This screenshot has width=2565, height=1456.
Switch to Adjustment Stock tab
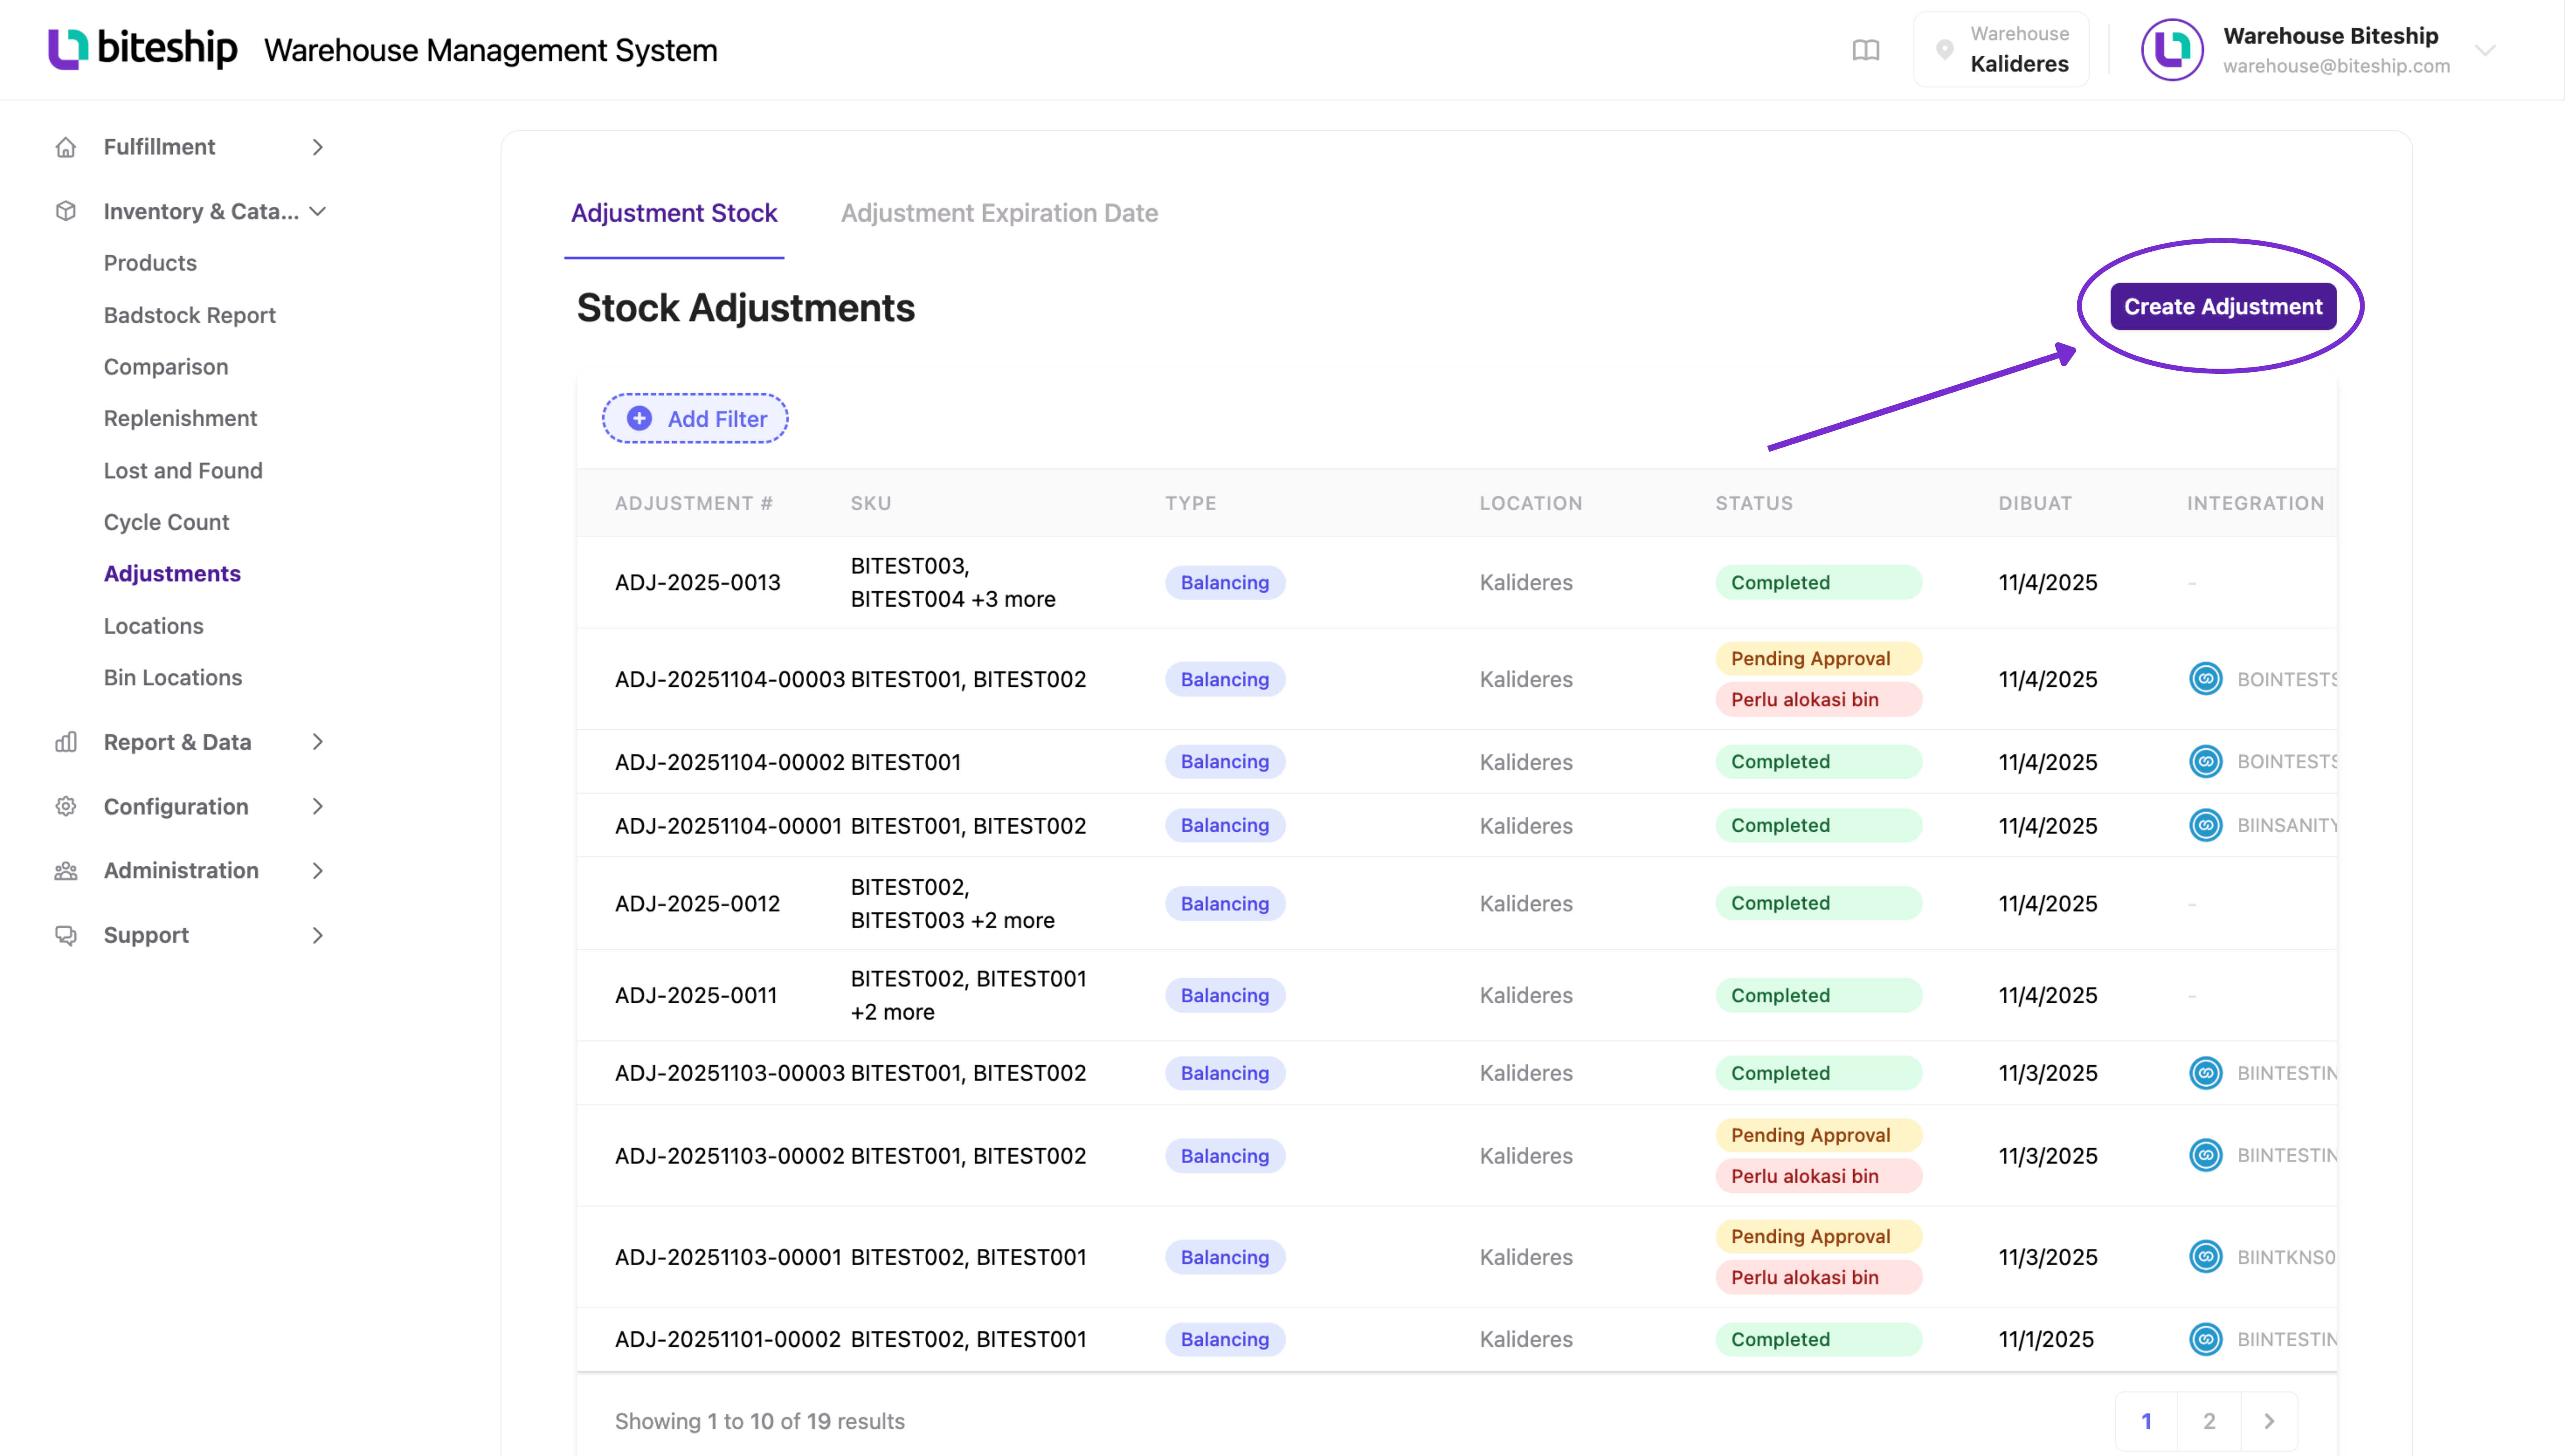pyautogui.click(x=674, y=213)
